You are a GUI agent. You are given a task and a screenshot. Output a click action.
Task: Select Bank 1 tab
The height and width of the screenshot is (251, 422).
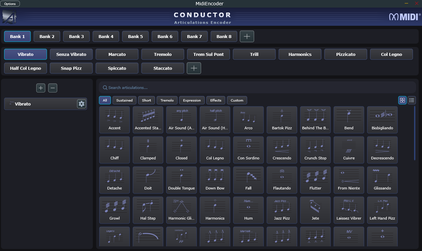click(x=18, y=36)
